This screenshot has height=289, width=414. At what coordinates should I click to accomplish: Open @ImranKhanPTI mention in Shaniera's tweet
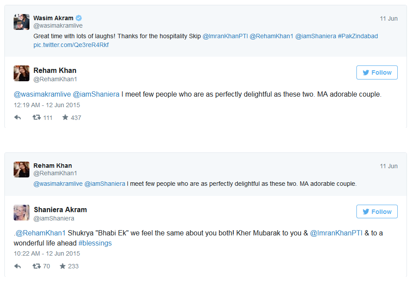[x=336, y=233]
